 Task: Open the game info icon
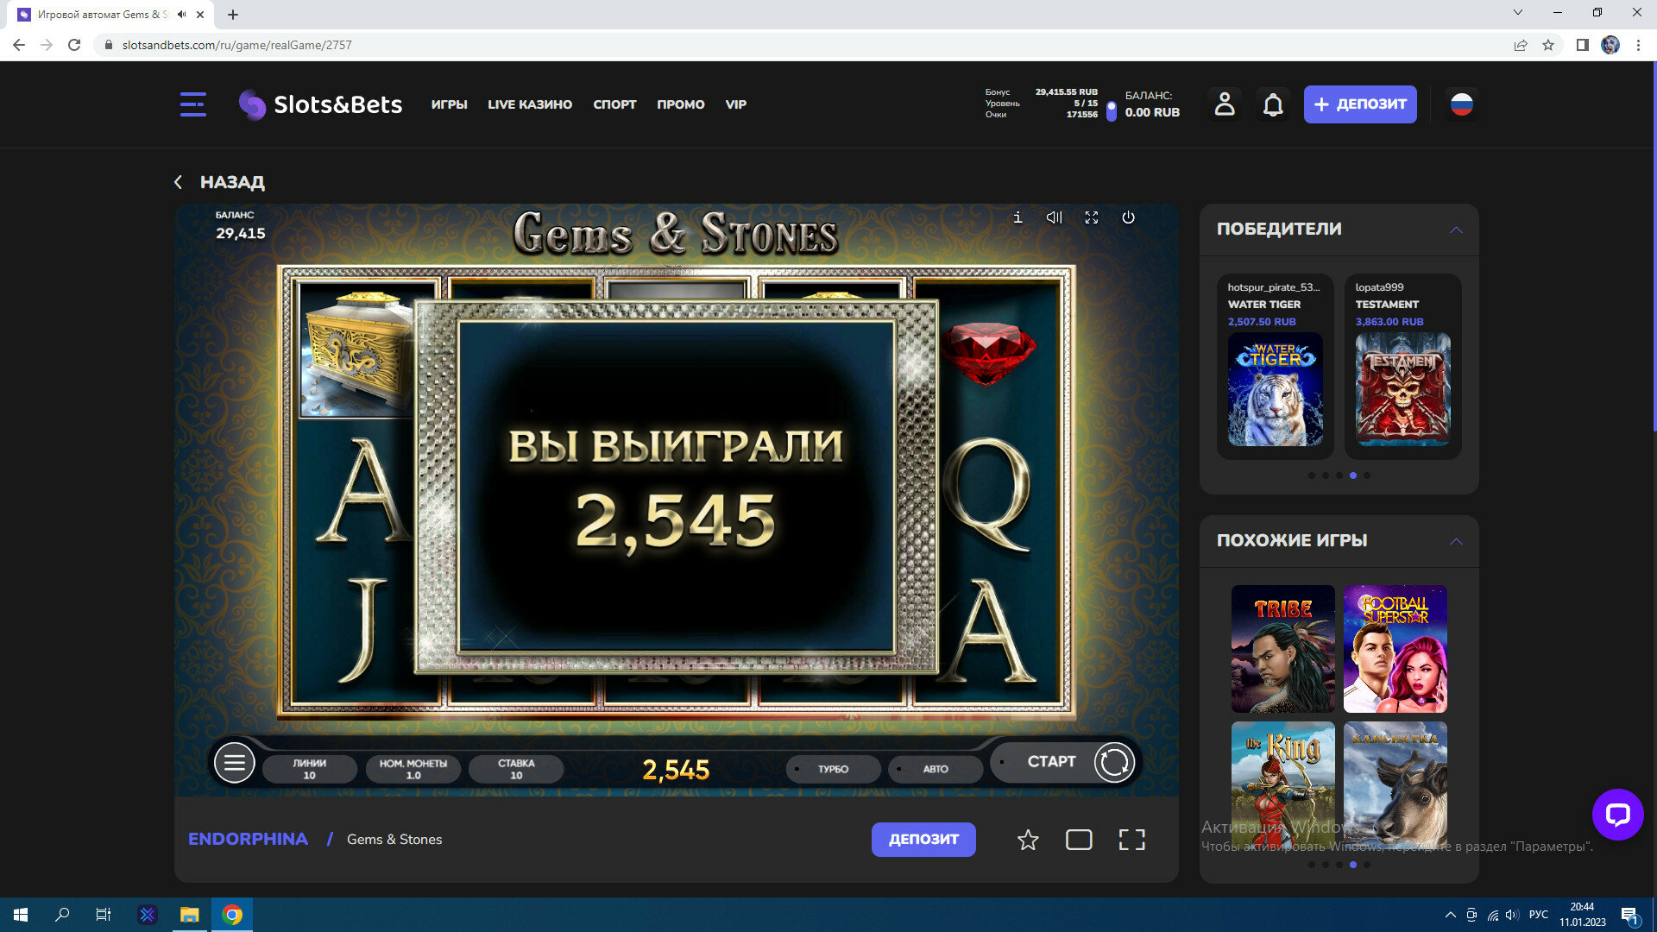click(1018, 217)
